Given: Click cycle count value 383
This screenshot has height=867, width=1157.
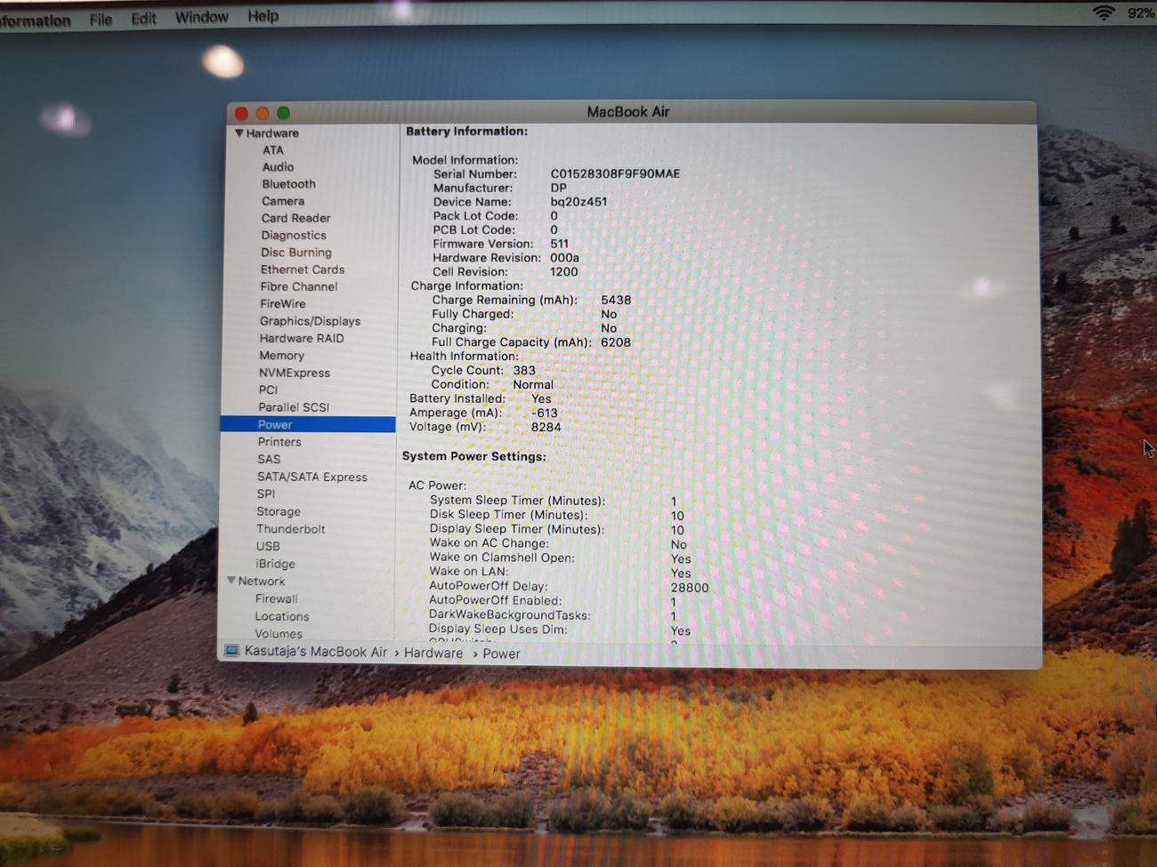Looking at the screenshot, I should point(524,371).
